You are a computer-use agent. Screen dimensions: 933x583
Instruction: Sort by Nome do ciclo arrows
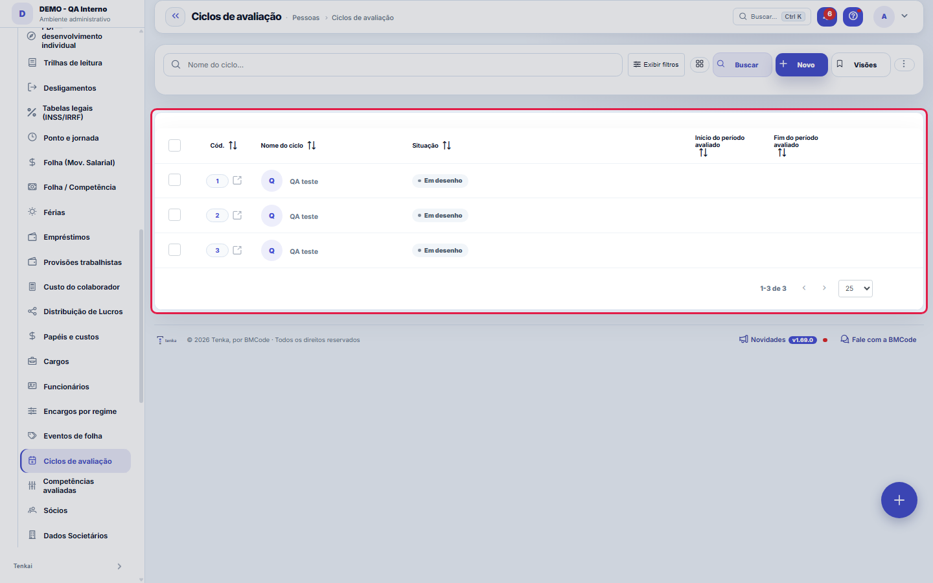click(x=312, y=145)
